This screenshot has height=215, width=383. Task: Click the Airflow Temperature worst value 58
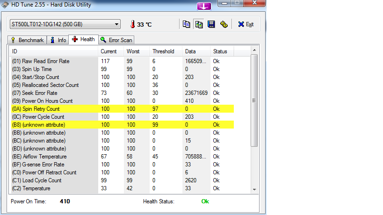coord(130,157)
